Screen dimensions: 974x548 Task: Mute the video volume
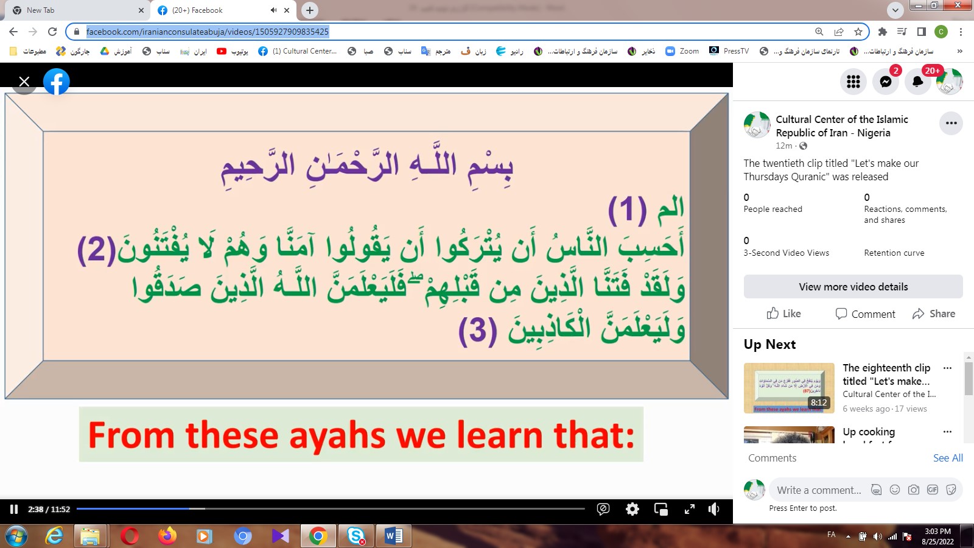(x=714, y=509)
